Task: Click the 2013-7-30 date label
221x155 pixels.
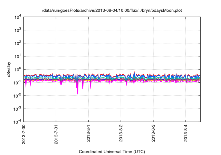Action: tap(24, 134)
